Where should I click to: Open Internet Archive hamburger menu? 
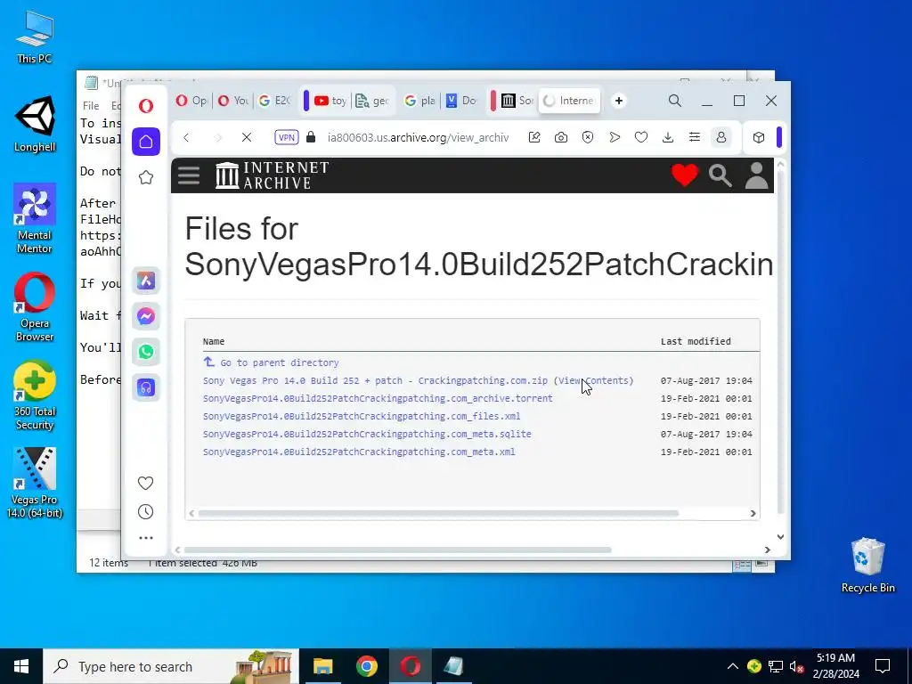(189, 175)
